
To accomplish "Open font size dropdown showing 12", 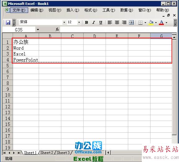I will pyautogui.click(x=79, y=22).
